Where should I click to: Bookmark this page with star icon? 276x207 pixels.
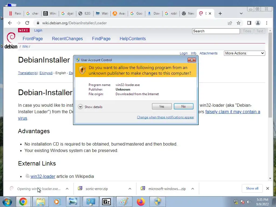238,23
